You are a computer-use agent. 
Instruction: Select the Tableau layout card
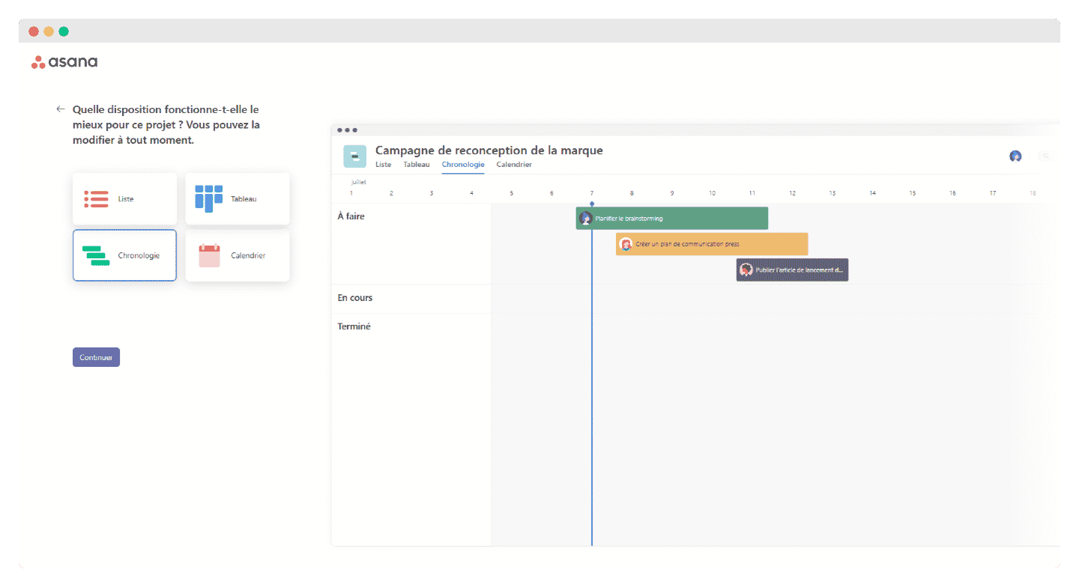(x=238, y=198)
